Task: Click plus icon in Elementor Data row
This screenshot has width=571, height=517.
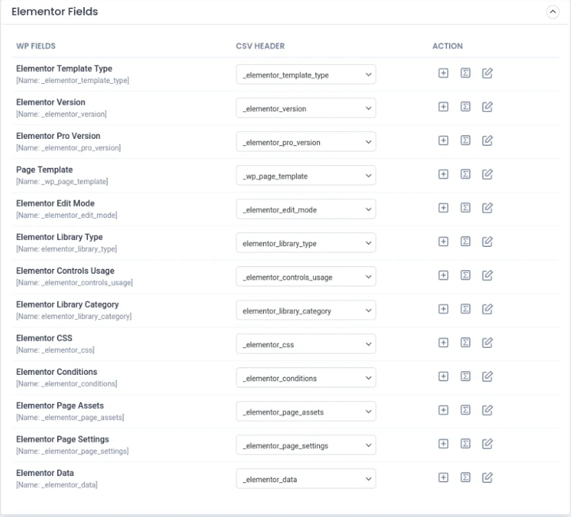Action: tap(443, 478)
